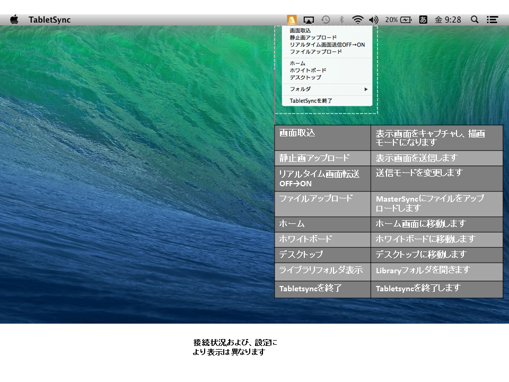Open the Notification Center list icon
This screenshot has width=509, height=382.
click(493, 20)
